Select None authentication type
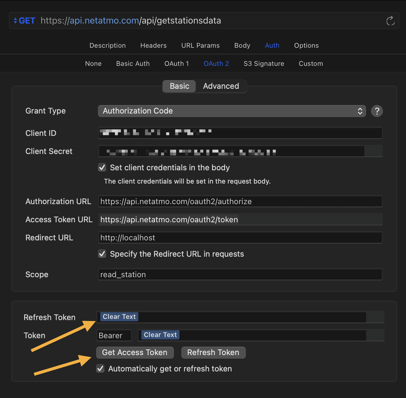 point(93,63)
